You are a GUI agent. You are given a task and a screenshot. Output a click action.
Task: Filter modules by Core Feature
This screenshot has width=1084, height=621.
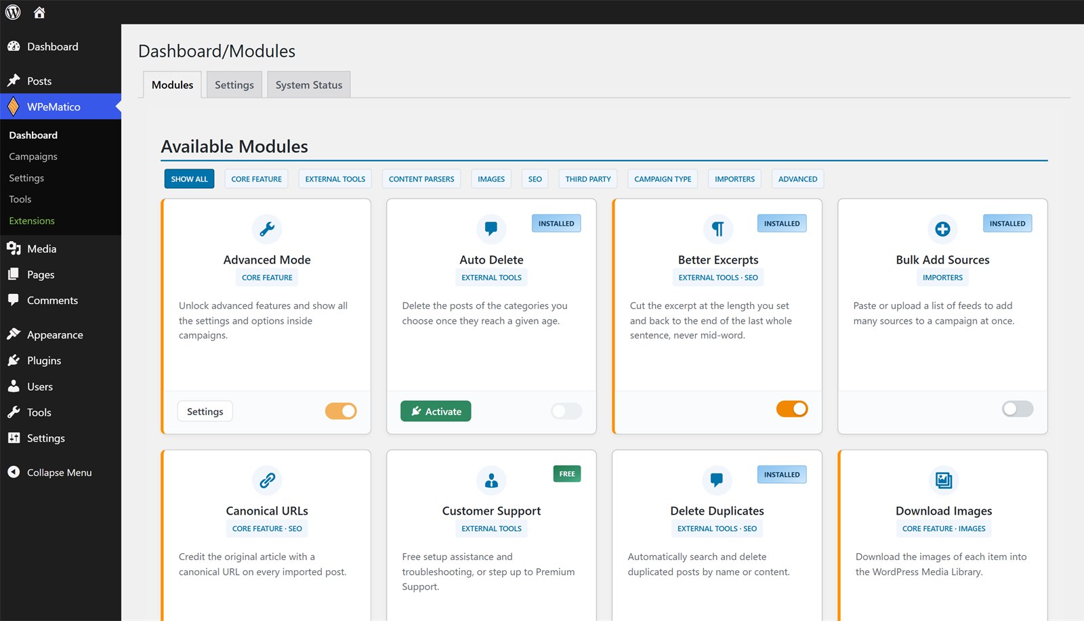[x=256, y=179]
